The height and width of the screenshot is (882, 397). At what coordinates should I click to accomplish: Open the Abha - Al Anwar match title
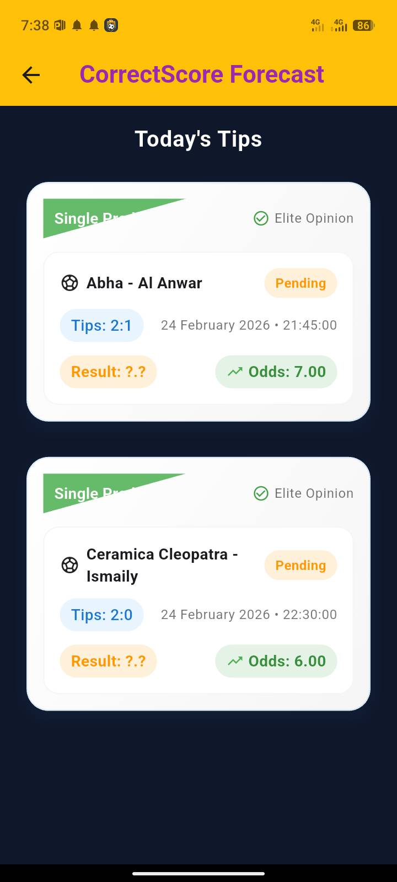pyautogui.click(x=144, y=283)
